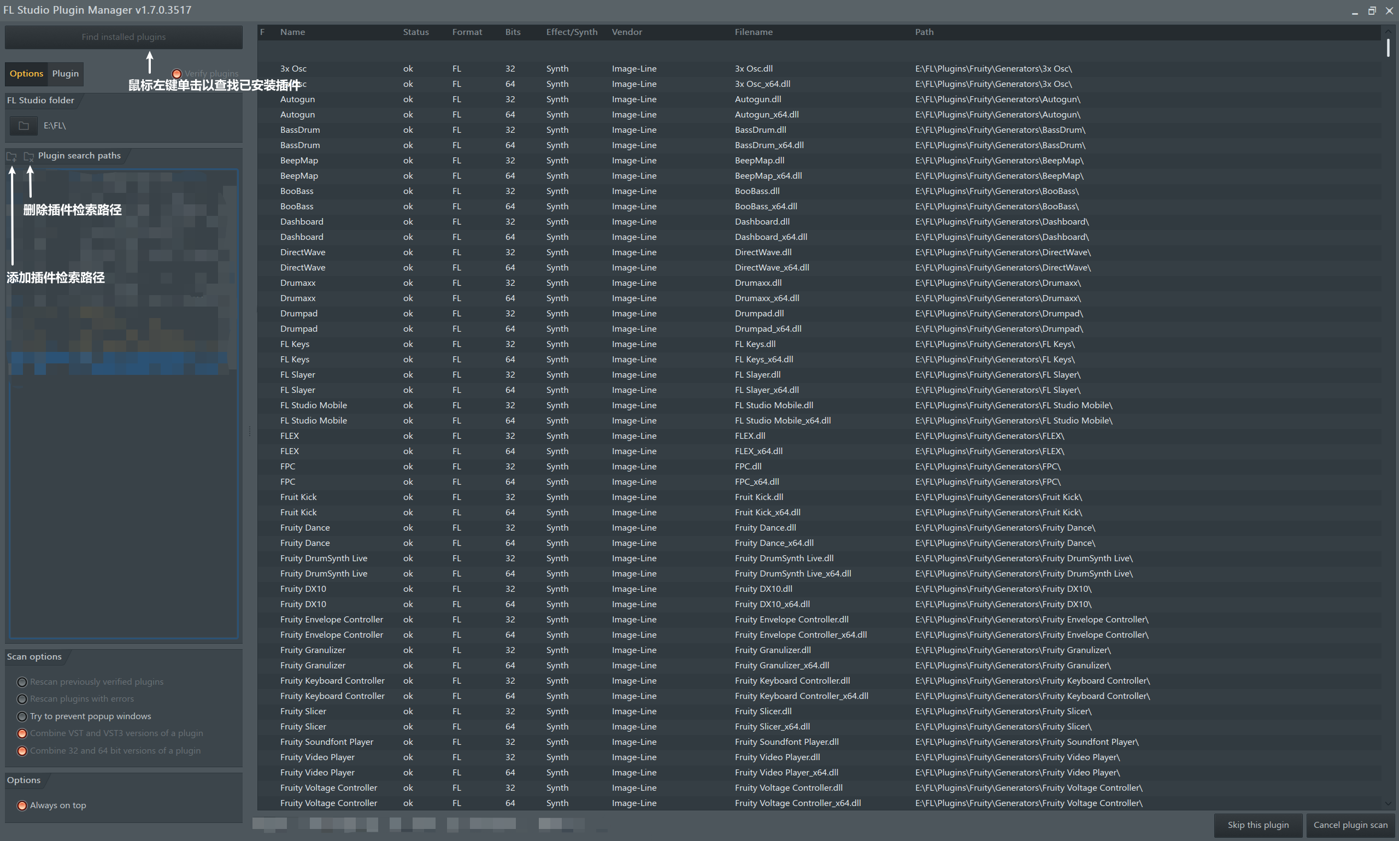Image resolution: width=1399 pixels, height=841 pixels.
Task: Sort the list by Vendor column header
Action: point(627,32)
